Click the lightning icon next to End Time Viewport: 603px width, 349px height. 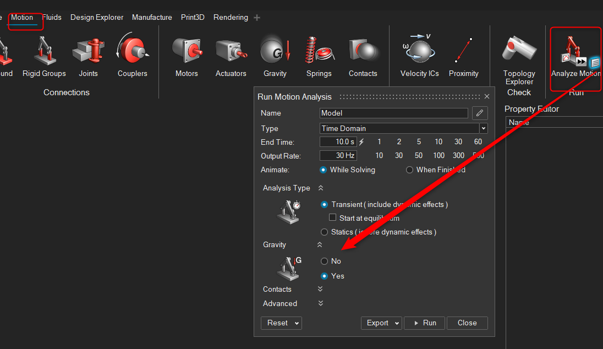[361, 142]
